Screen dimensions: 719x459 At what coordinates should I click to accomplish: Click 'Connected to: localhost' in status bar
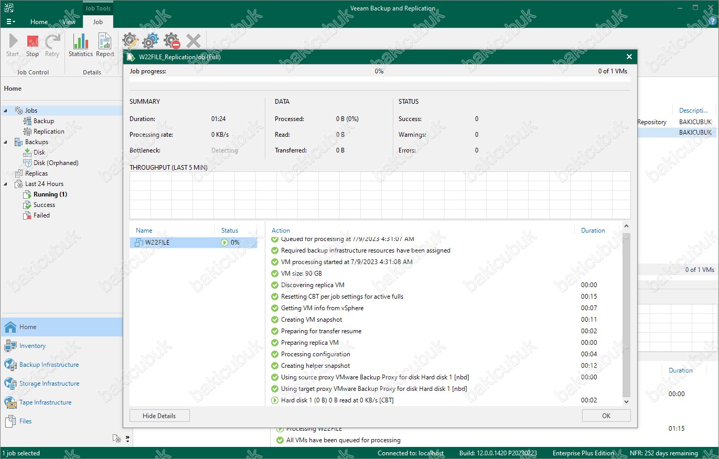pos(411,453)
